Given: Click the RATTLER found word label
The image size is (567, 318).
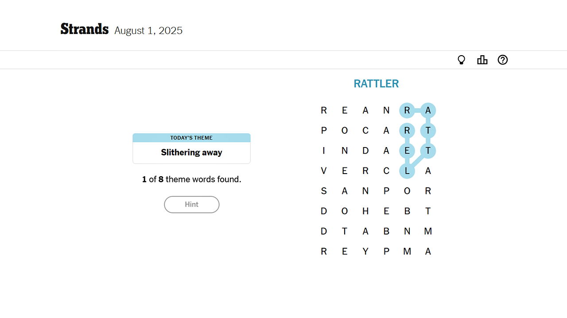Looking at the screenshot, I should tap(376, 83).
